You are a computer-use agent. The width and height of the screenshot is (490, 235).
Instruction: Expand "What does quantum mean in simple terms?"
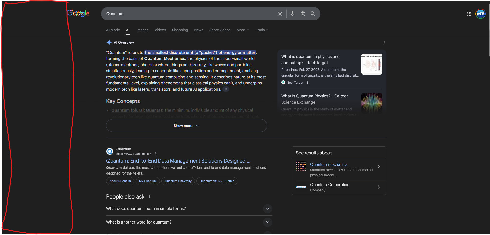pos(268,209)
